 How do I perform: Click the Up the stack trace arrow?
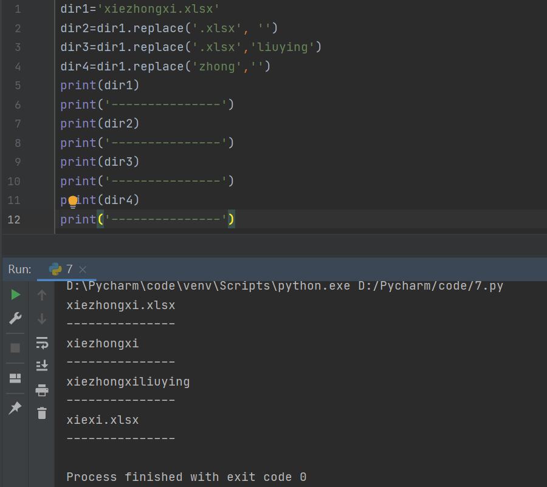pos(42,295)
